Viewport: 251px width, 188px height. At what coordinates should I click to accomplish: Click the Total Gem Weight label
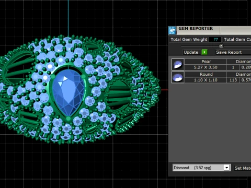point(189,40)
